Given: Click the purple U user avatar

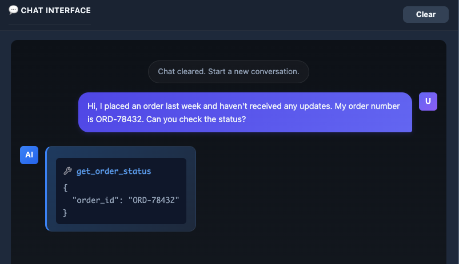Looking at the screenshot, I should coord(428,101).
